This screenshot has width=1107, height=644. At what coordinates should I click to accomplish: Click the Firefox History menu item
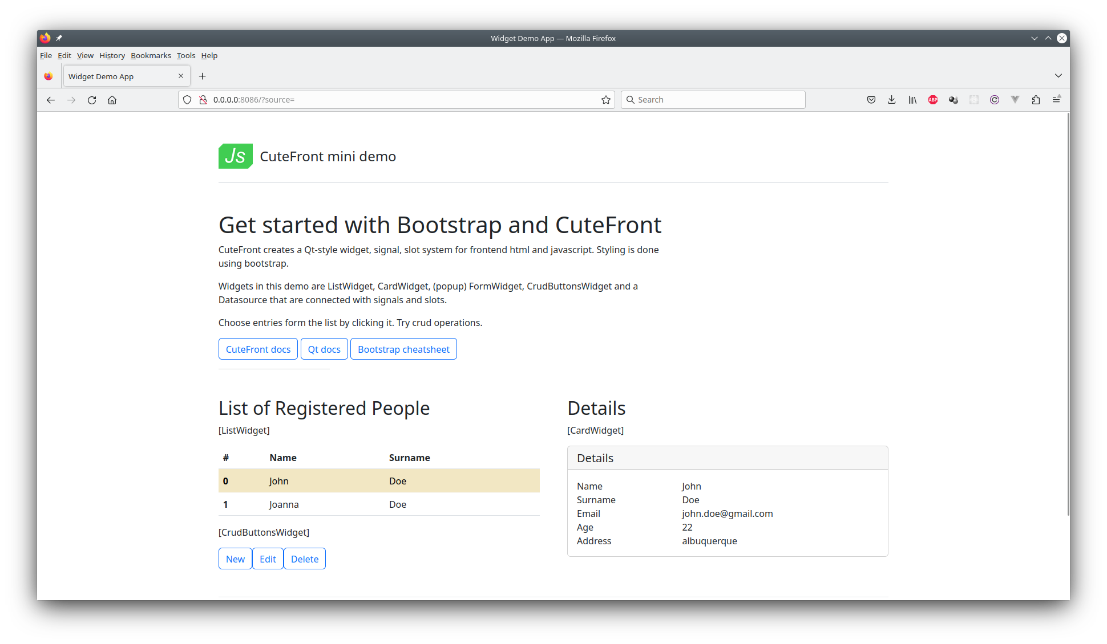[x=111, y=55]
